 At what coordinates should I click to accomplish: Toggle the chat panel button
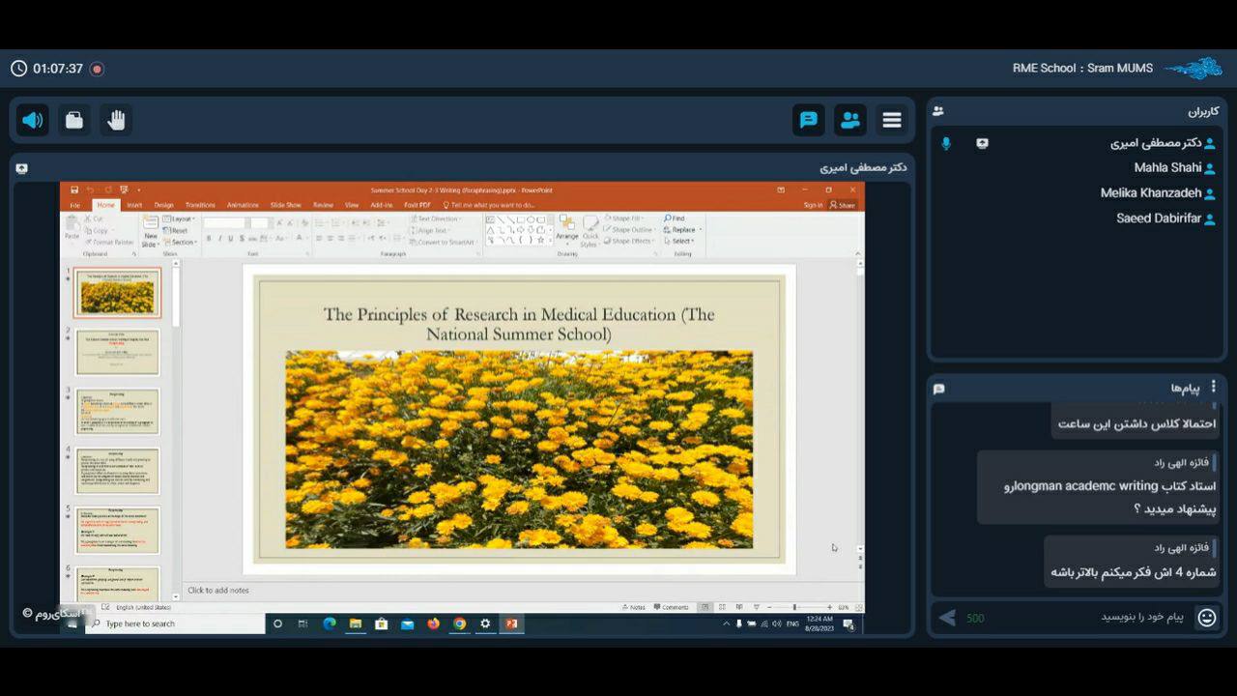809,120
